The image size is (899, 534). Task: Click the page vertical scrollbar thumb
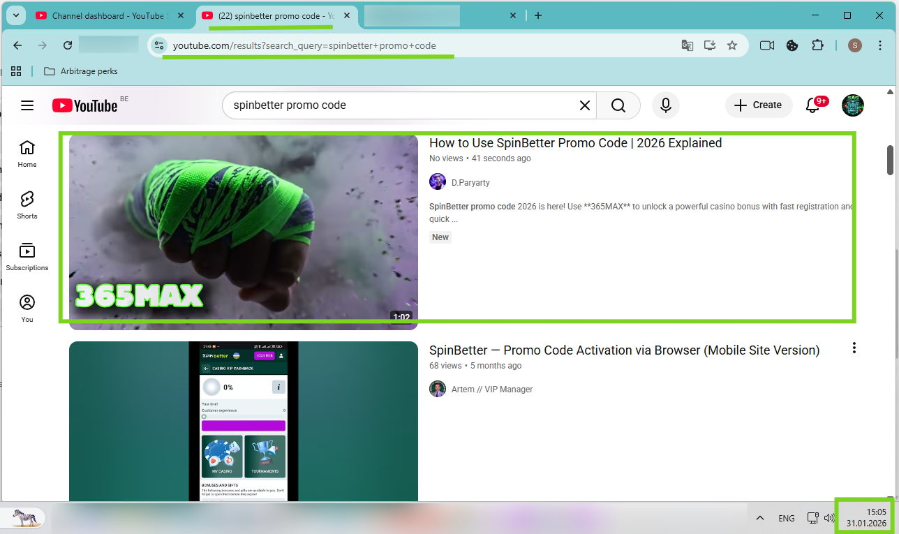891,160
